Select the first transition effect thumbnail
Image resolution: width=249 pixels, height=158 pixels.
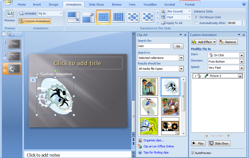coord(73,17)
